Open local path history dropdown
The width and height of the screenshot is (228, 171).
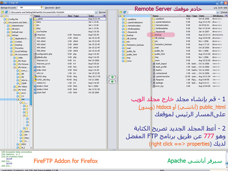coord(96,12)
